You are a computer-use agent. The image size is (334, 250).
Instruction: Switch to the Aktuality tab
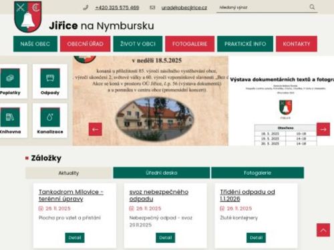(69, 173)
